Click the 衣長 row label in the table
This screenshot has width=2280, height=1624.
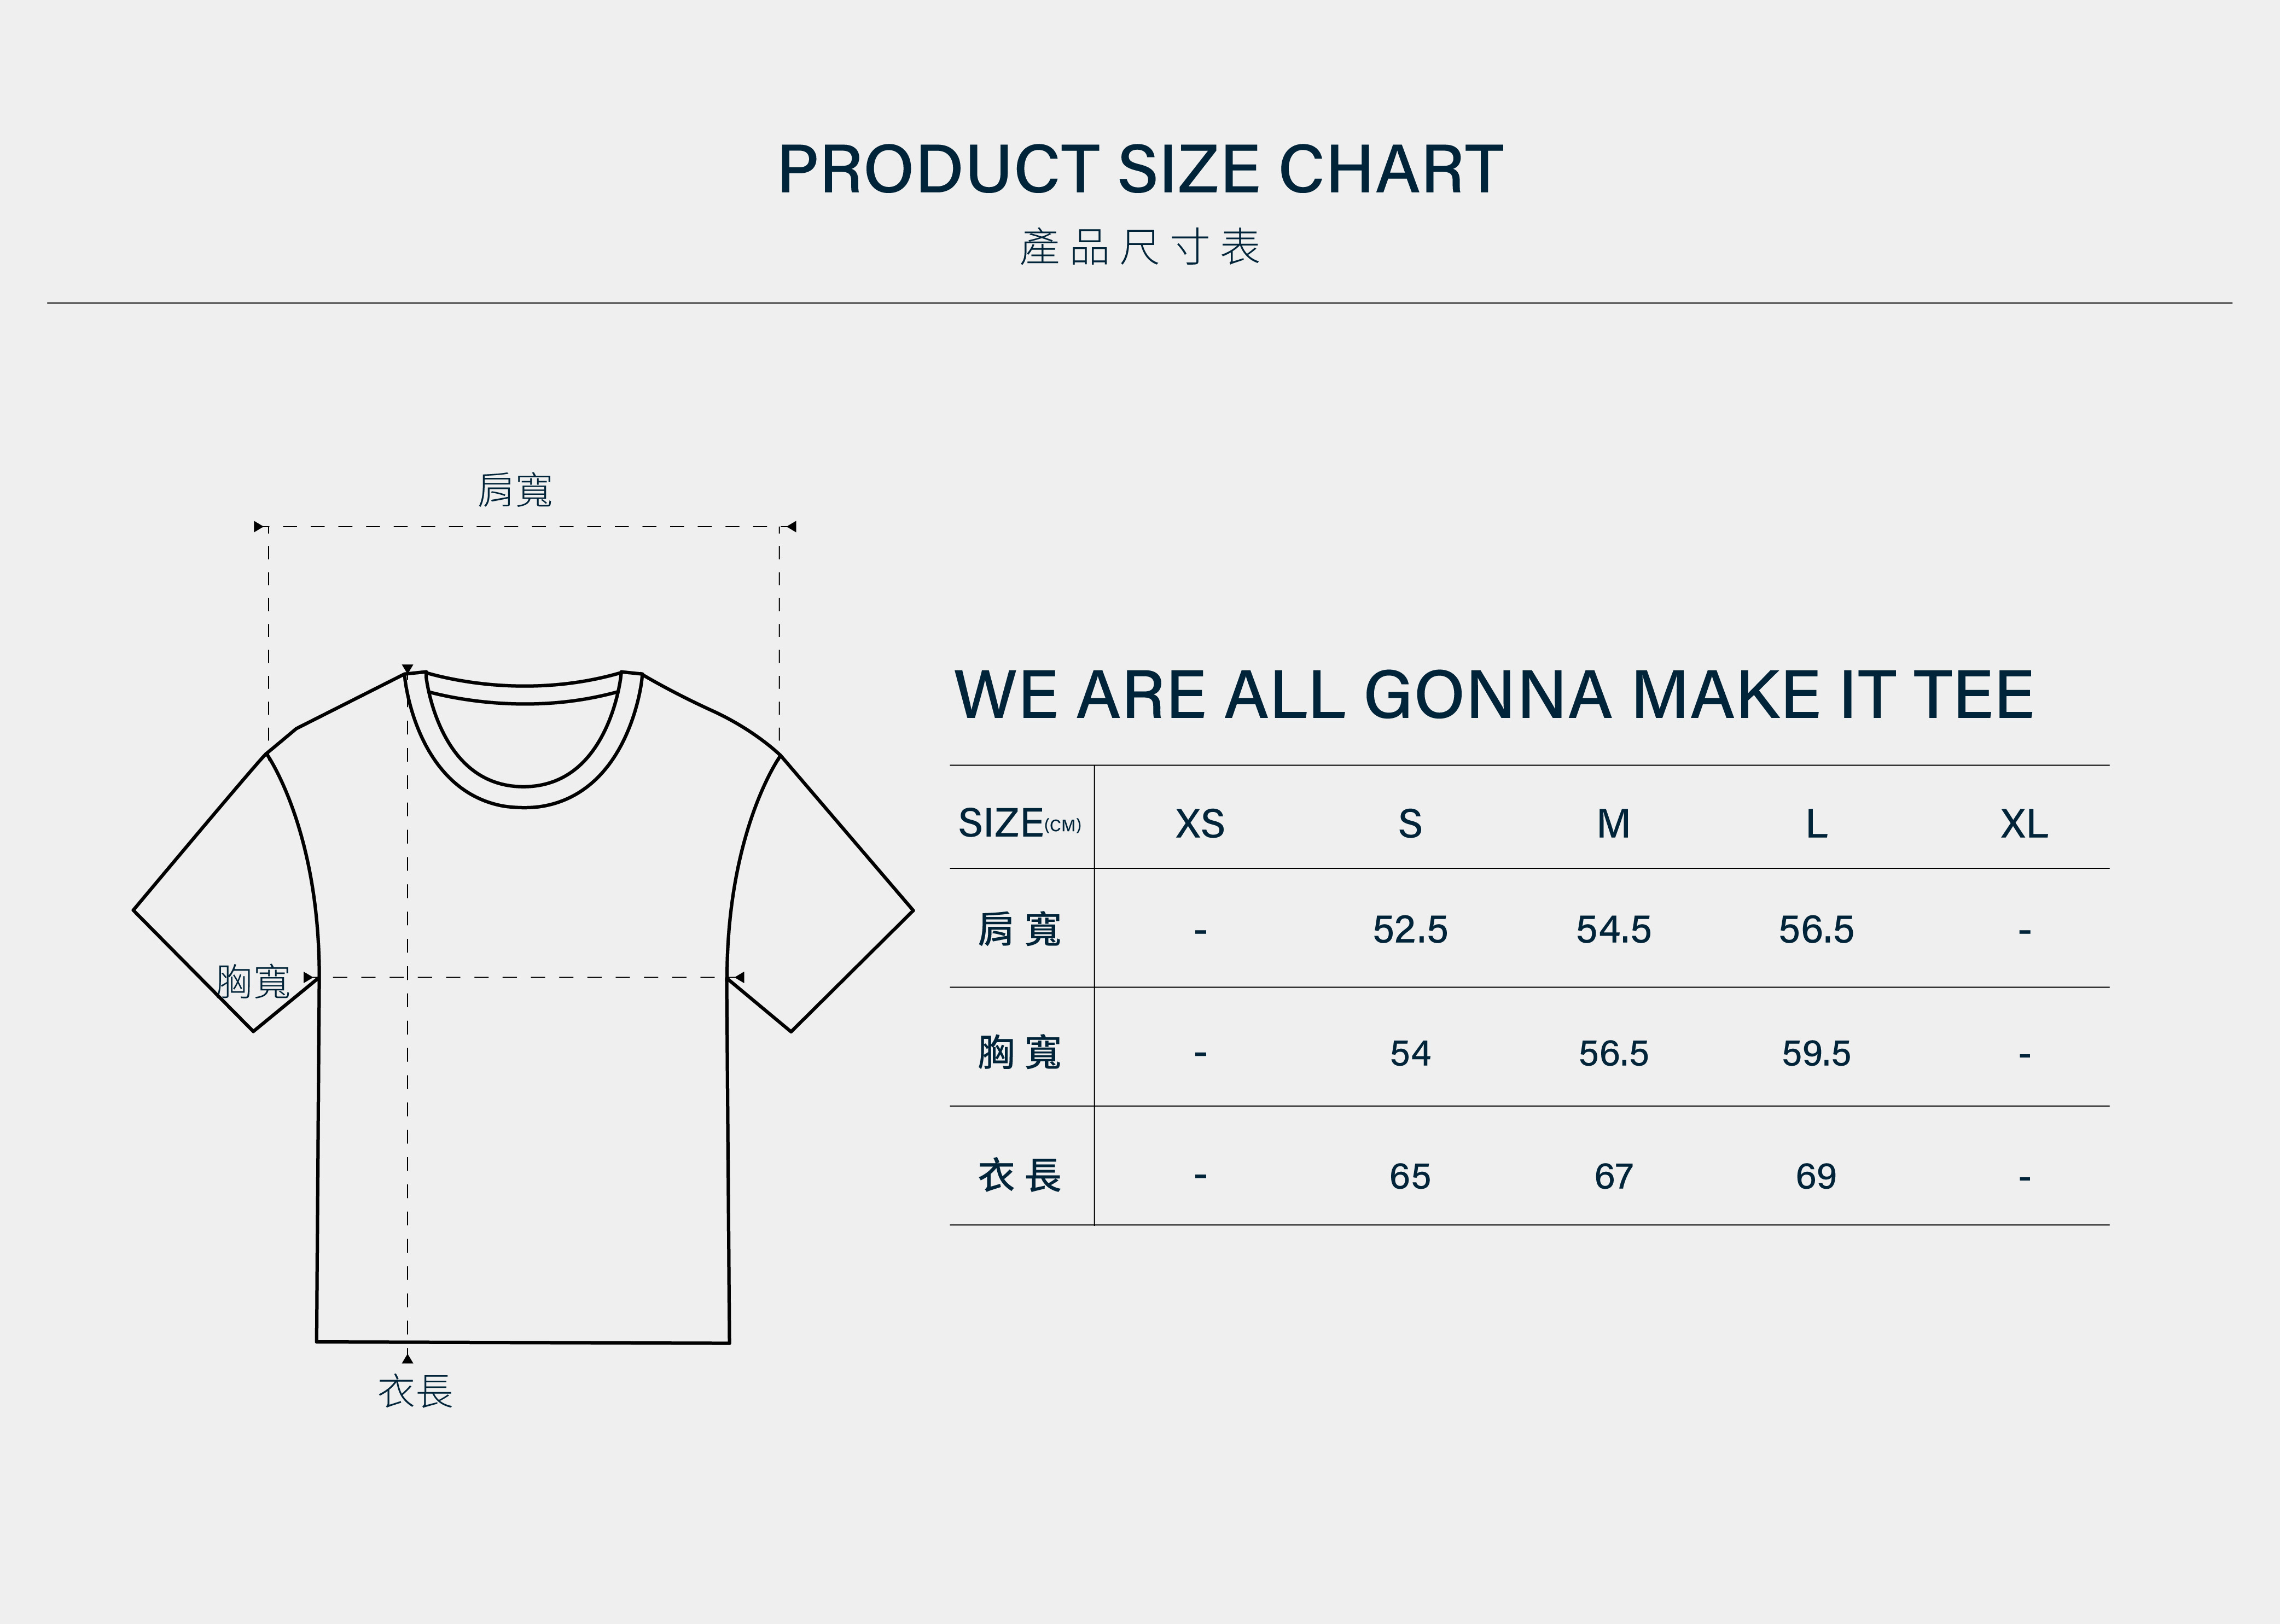click(x=1020, y=1176)
